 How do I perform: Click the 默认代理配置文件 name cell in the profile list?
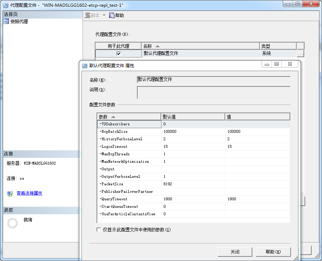200,54
